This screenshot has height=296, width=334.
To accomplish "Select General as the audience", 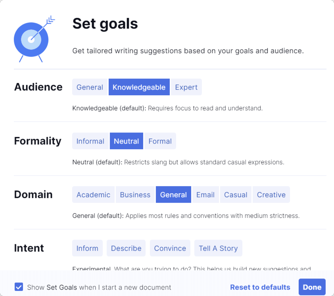I will click(90, 87).
